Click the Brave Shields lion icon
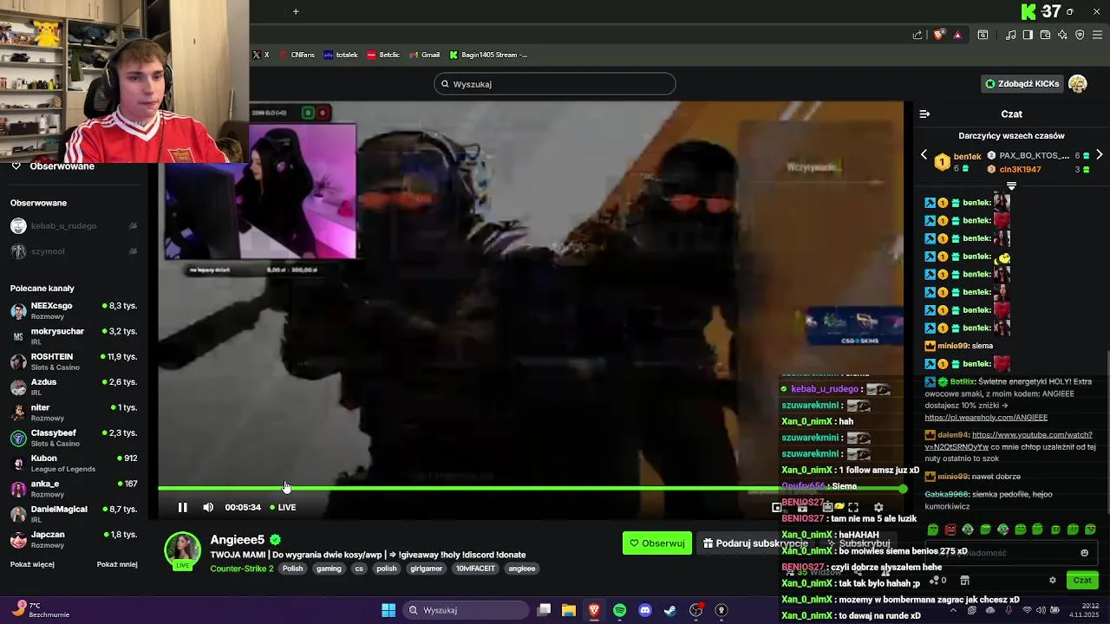The height and width of the screenshot is (624, 1110). (938, 35)
